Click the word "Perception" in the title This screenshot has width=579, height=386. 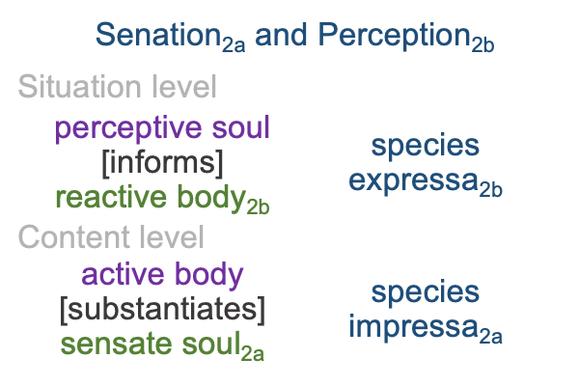394,36
